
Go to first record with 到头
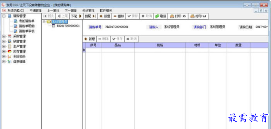49,16
